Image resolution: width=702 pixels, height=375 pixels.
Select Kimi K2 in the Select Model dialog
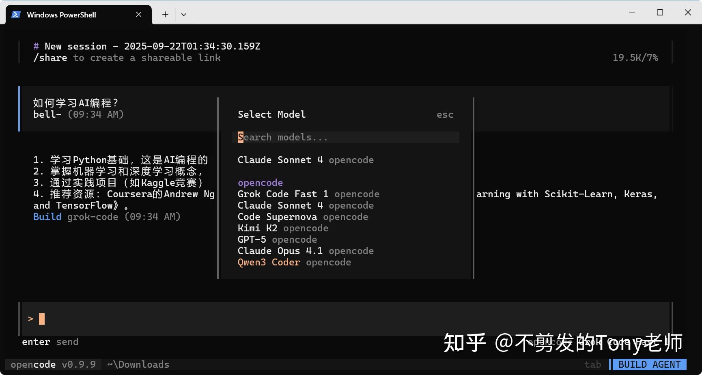[x=258, y=228]
